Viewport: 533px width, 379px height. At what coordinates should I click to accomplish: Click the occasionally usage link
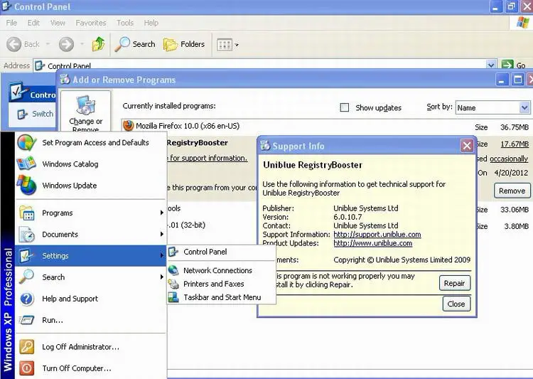(x=509, y=159)
